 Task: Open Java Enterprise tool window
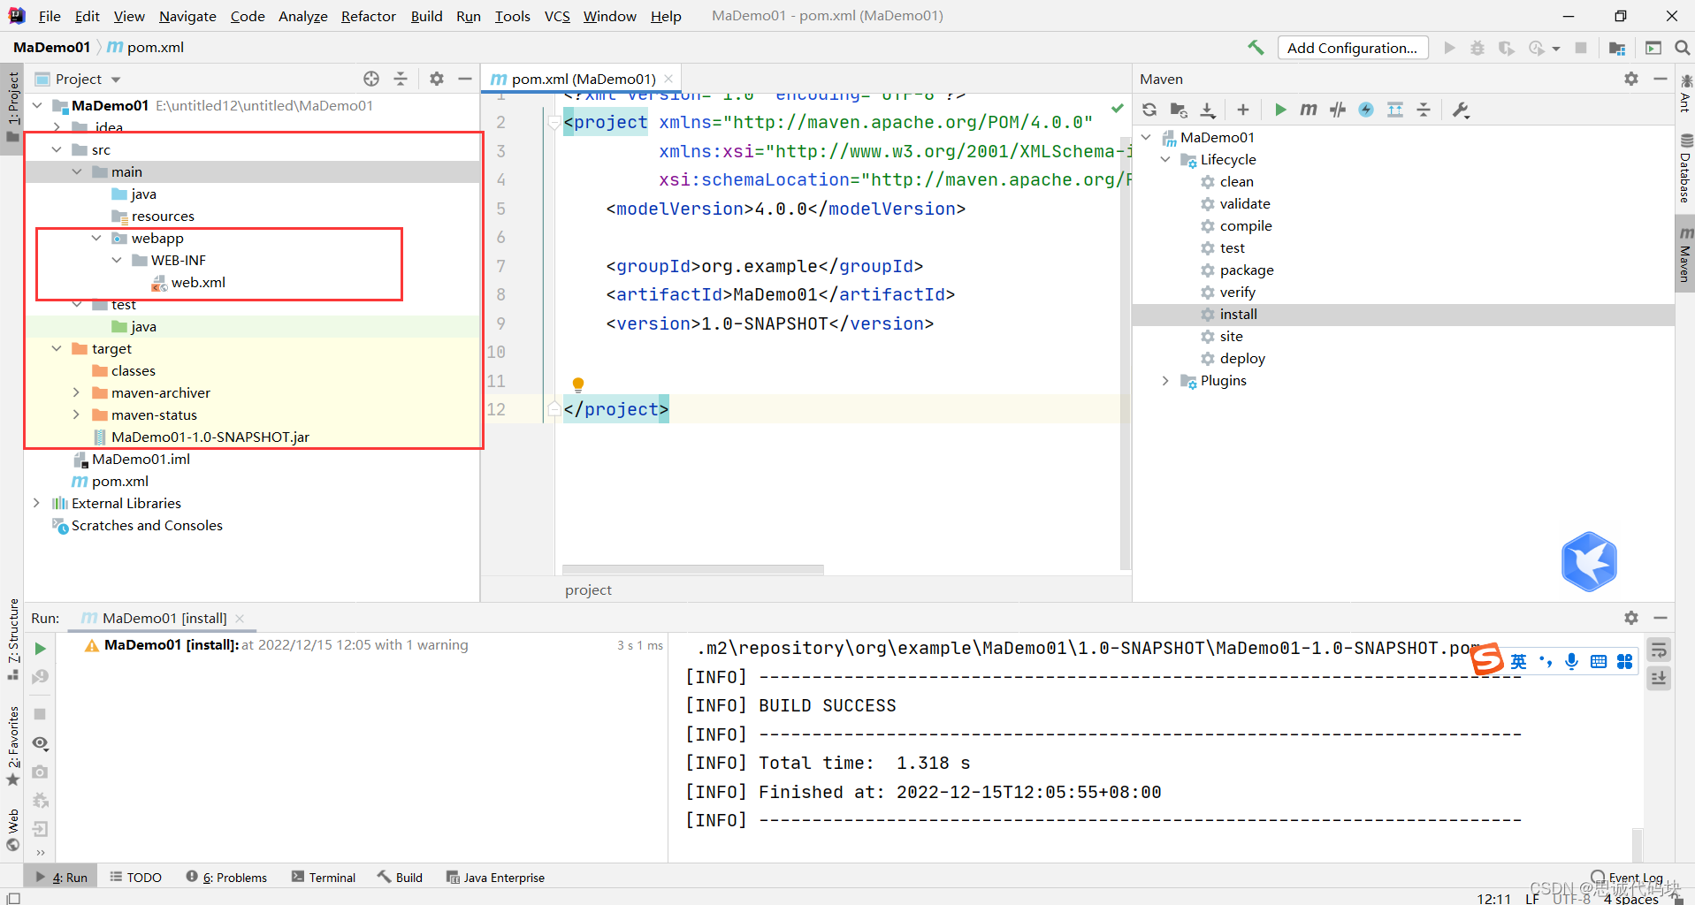pyautogui.click(x=495, y=877)
